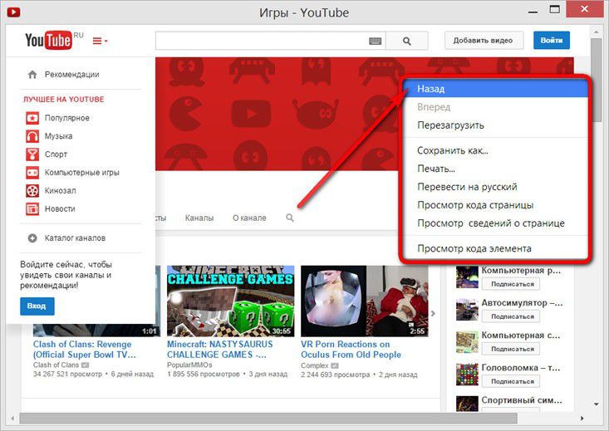Click the Спорт trophy icon
This screenshot has height=431, width=609.
[x=32, y=154]
